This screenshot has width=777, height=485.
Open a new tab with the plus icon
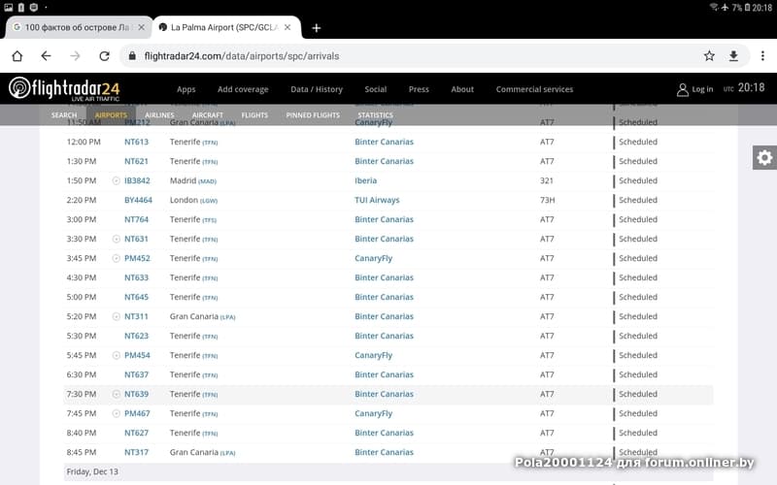[x=317, y=28]
